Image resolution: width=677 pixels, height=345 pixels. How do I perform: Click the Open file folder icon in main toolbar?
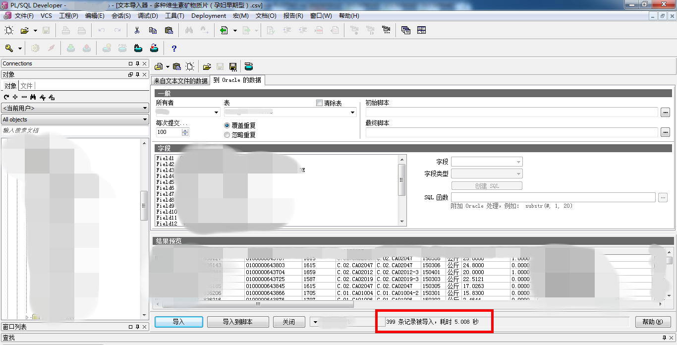click(24, 30)
